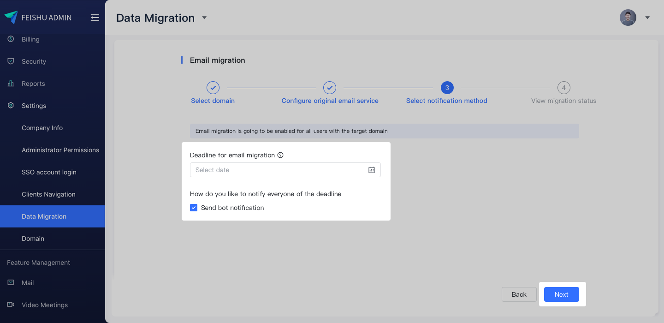This screenshot has height=323, width=664.
Task: Collapse the Settings menu section
Action: coord(53,106)
